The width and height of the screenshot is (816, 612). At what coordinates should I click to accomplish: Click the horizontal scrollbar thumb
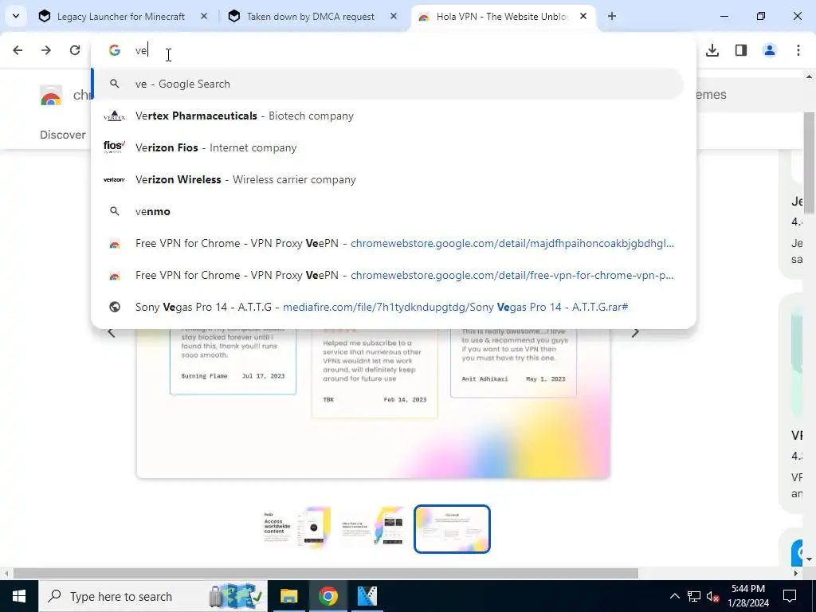[326, 574]
